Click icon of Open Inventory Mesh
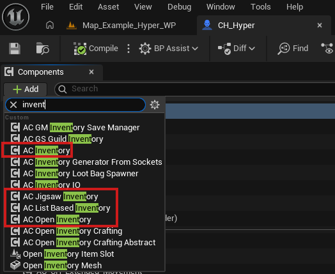 coord(15,266)
